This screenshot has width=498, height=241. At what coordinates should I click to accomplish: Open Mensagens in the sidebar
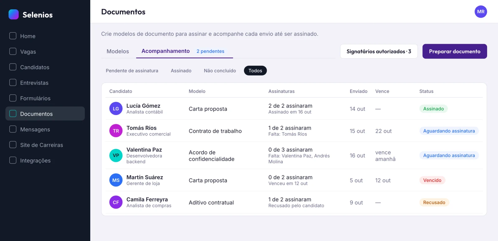pyautogui.click(x=45, y=129)
